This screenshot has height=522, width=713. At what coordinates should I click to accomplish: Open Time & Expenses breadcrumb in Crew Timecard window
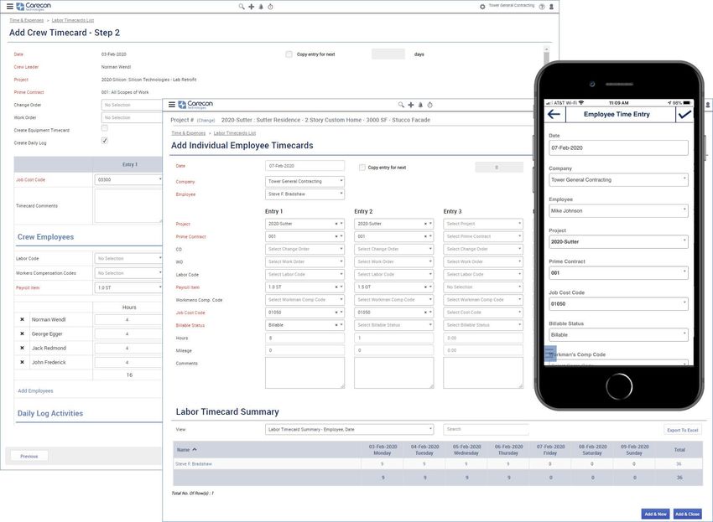click(26, 20)
